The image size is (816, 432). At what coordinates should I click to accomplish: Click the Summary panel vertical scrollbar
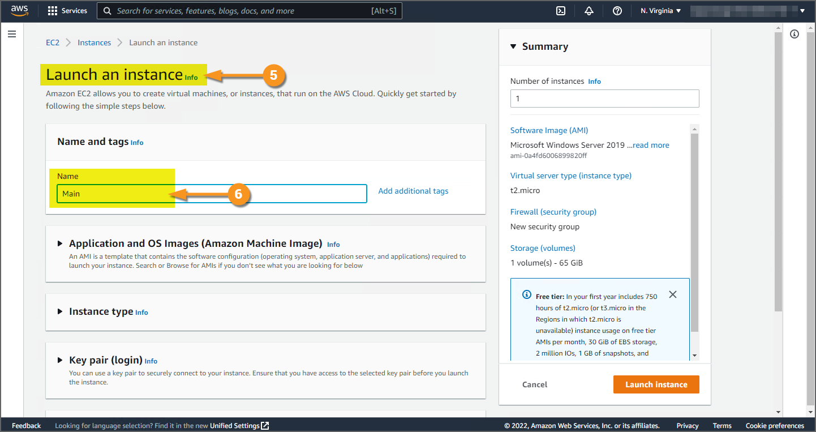pos(695,226)
